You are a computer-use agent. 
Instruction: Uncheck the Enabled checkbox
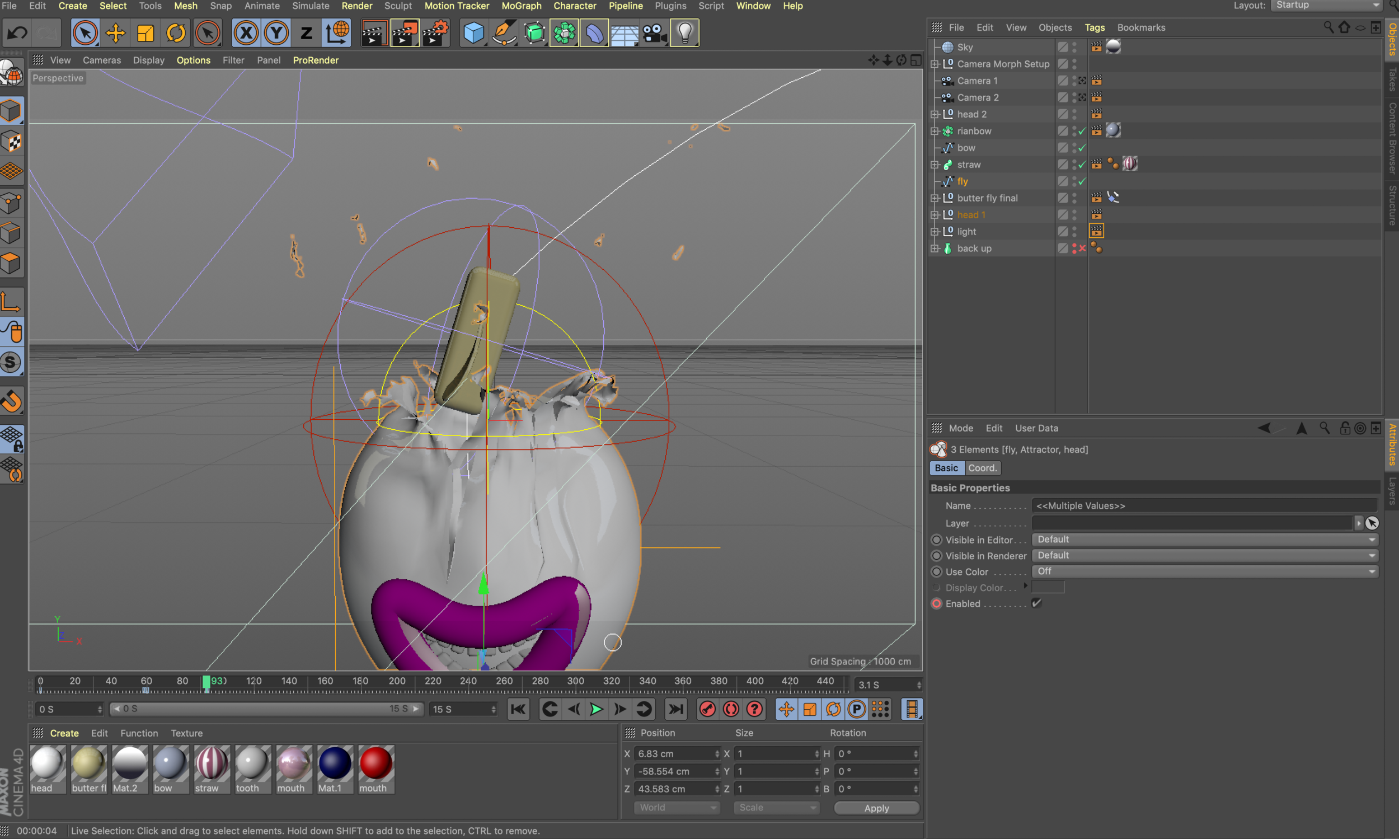click(x=1036, y=603)
